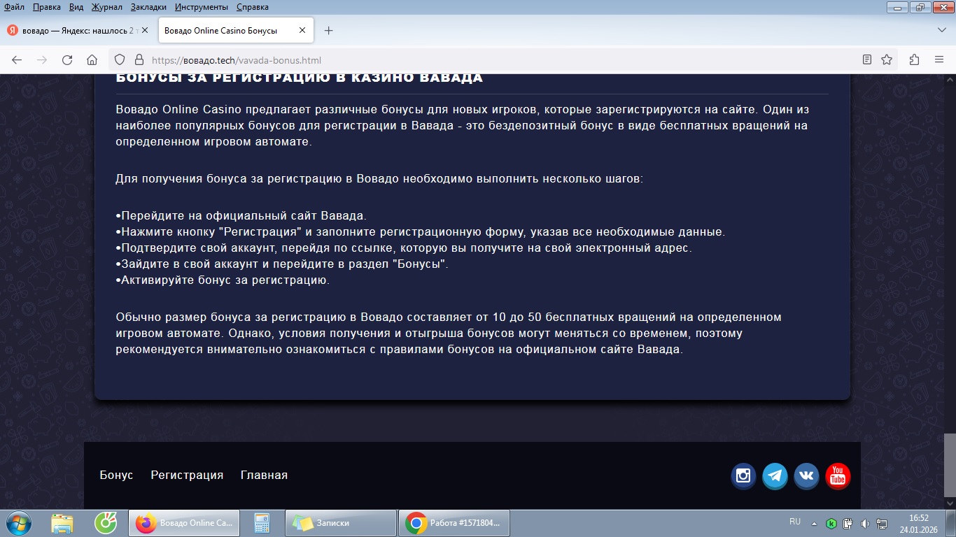Open the Extensions puzzle menu
This screenshot has width=956, height=537.
914,60
